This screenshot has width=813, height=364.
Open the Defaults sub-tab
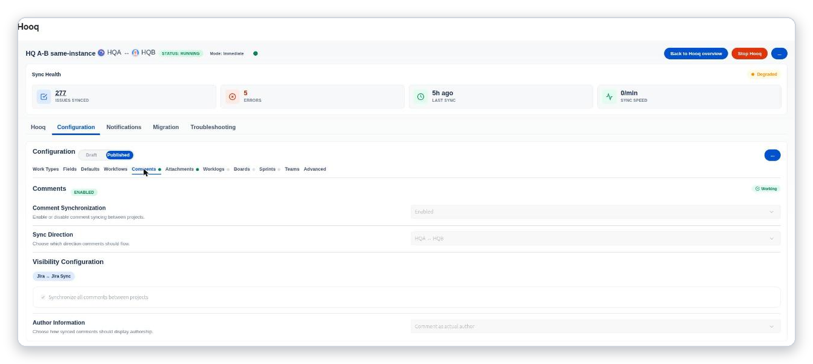[90, 169]
